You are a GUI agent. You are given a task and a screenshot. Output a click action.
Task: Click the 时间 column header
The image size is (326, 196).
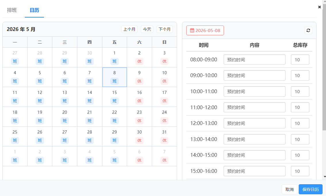(x=204, y=45)
